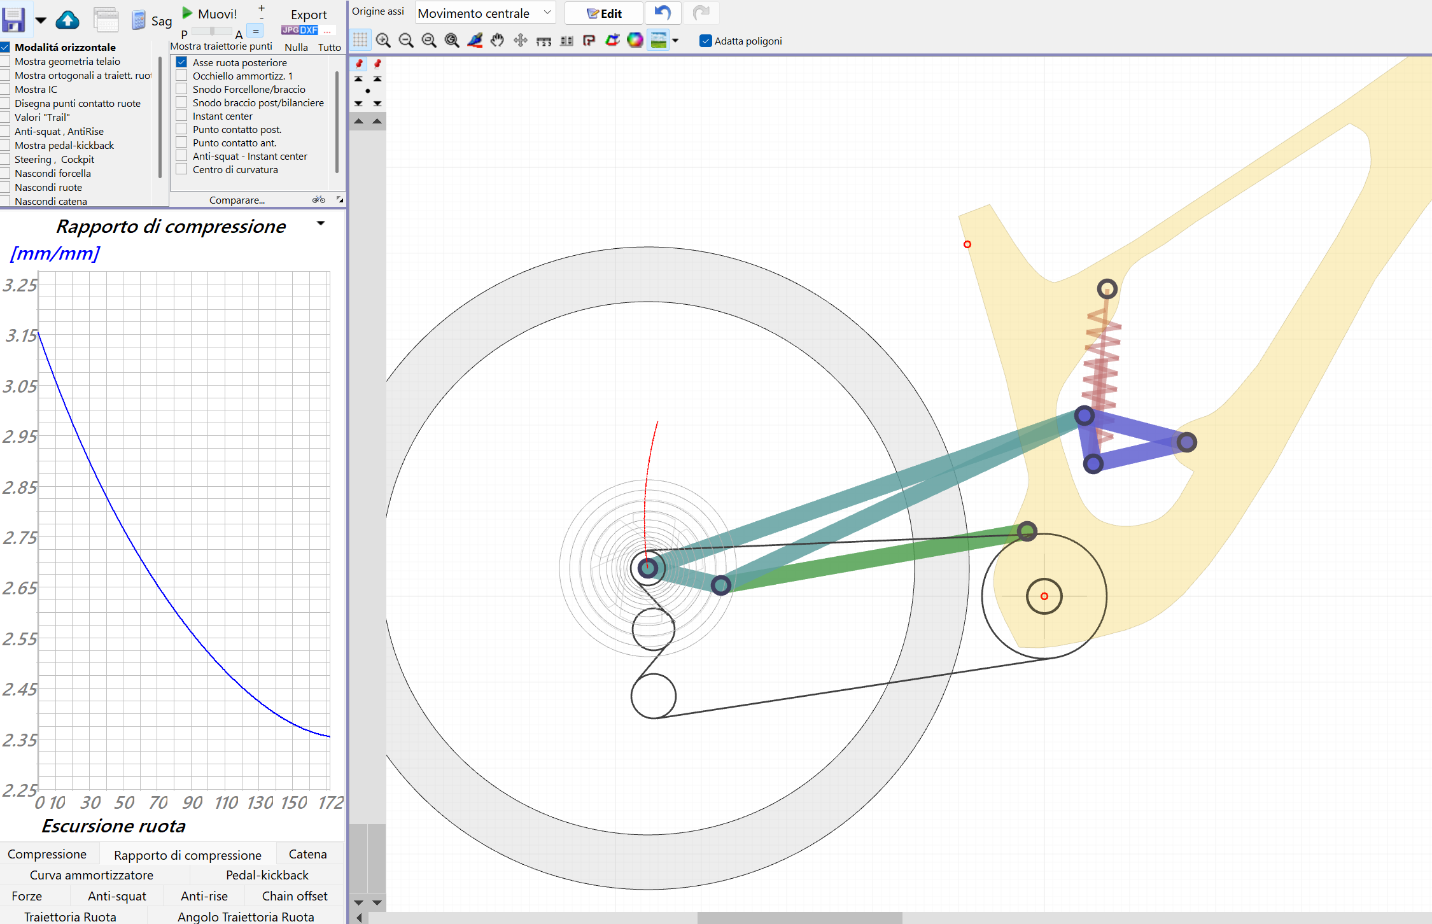
Task: Click the equals sign button next to the slider
Action: (255, 31)
